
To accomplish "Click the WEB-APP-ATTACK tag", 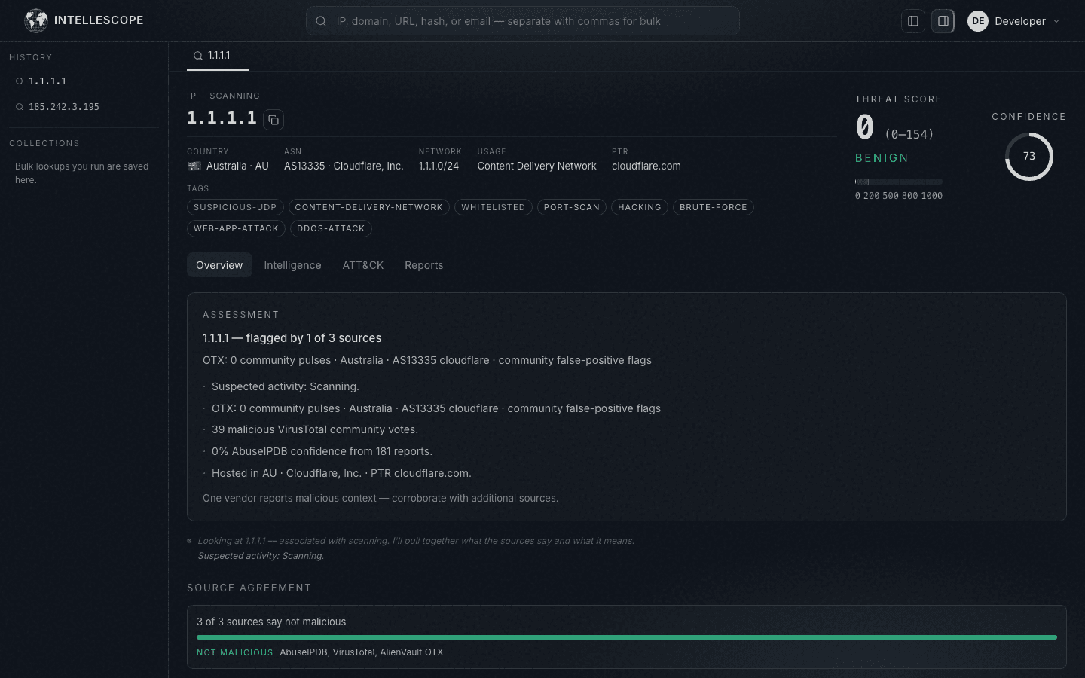I will (236, 228).
